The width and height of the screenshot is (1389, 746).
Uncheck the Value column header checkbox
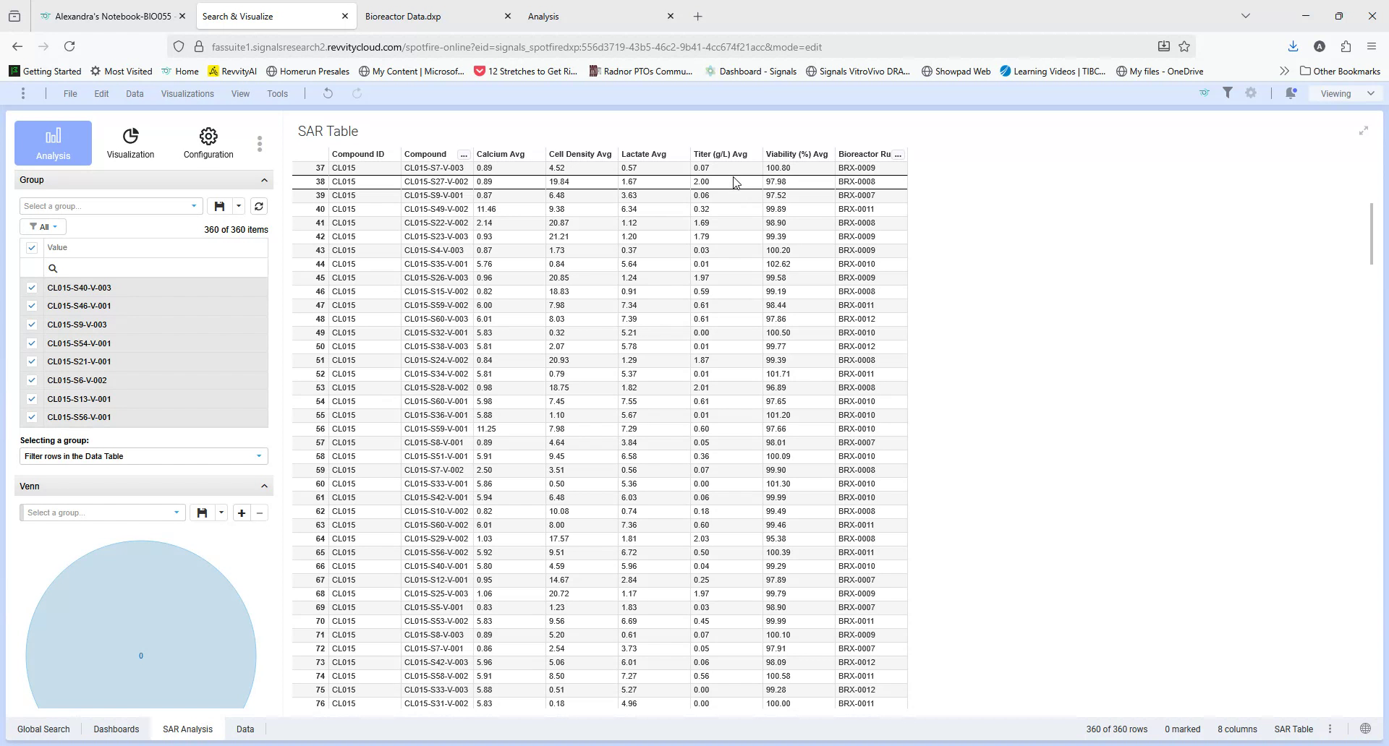coord(32,247)
